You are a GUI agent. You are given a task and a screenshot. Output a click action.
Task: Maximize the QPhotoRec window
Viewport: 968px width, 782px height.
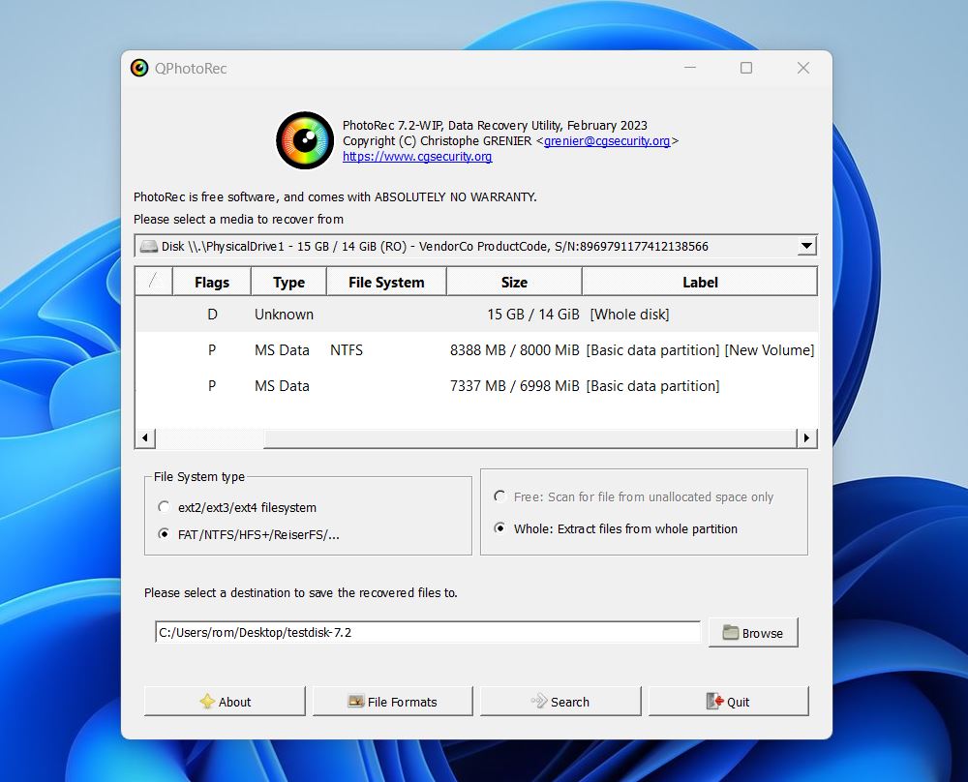746,68
